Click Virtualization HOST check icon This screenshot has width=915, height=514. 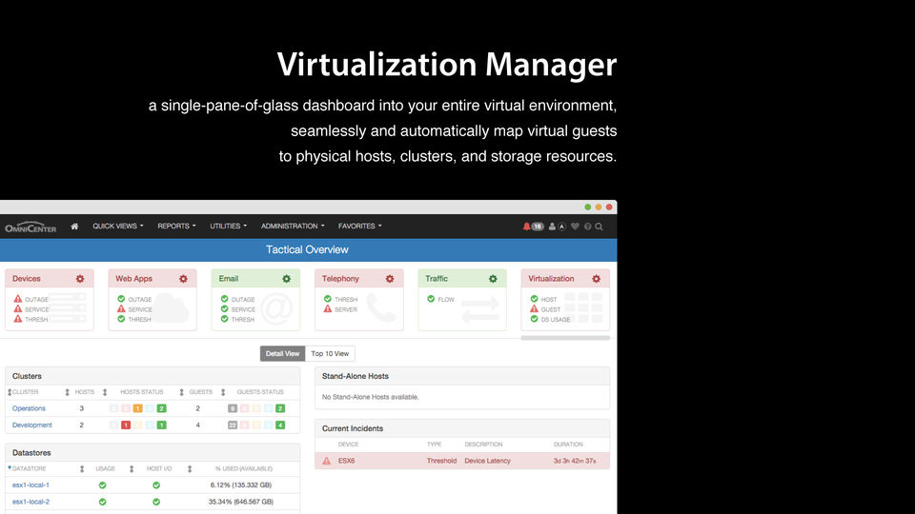pyautogui.click(x=534, y=298)
